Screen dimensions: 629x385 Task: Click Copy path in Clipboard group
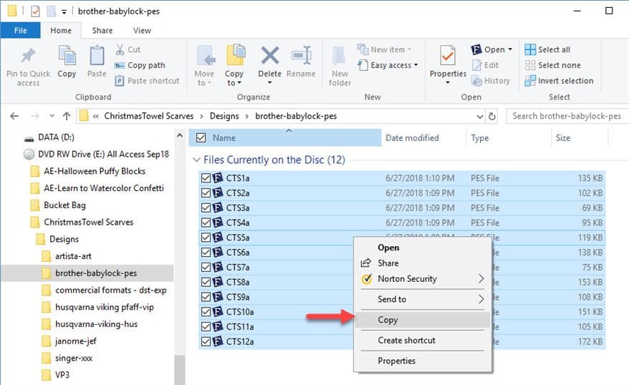pyautogui.click(x=140, y=65)
